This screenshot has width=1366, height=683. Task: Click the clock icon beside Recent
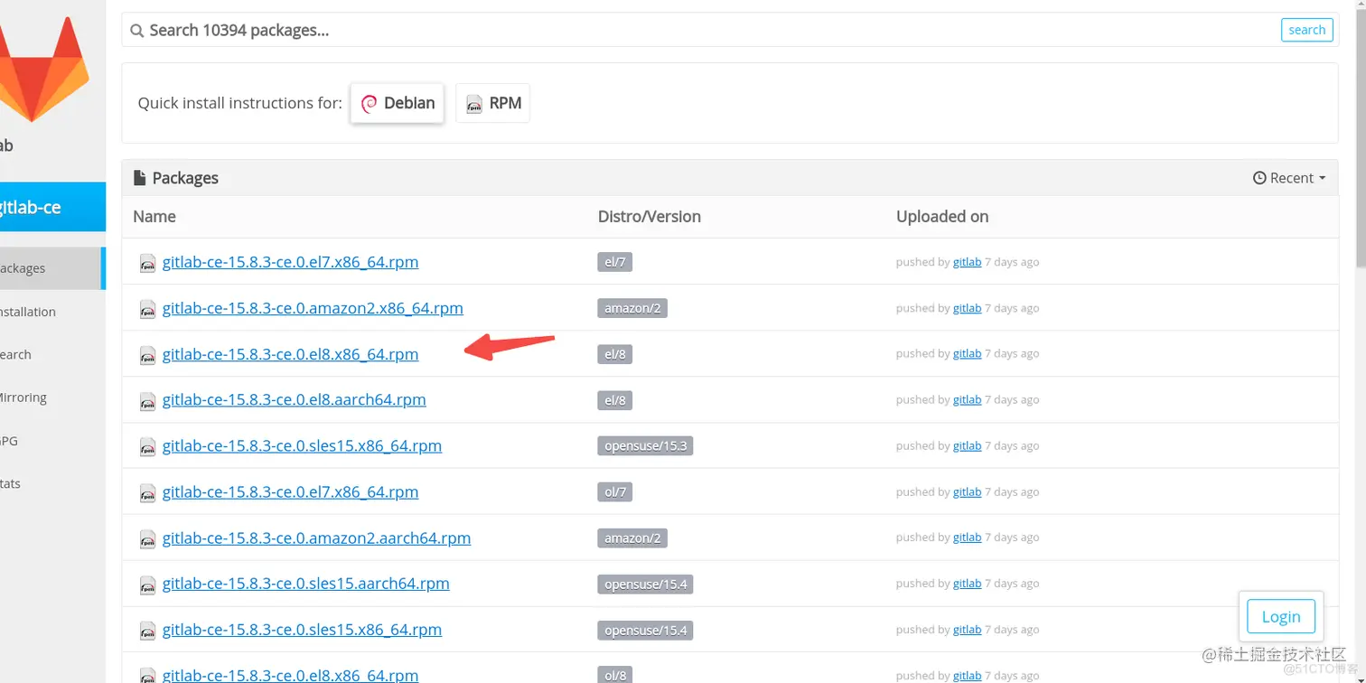pyautogui.click(x=1259, y=178)
